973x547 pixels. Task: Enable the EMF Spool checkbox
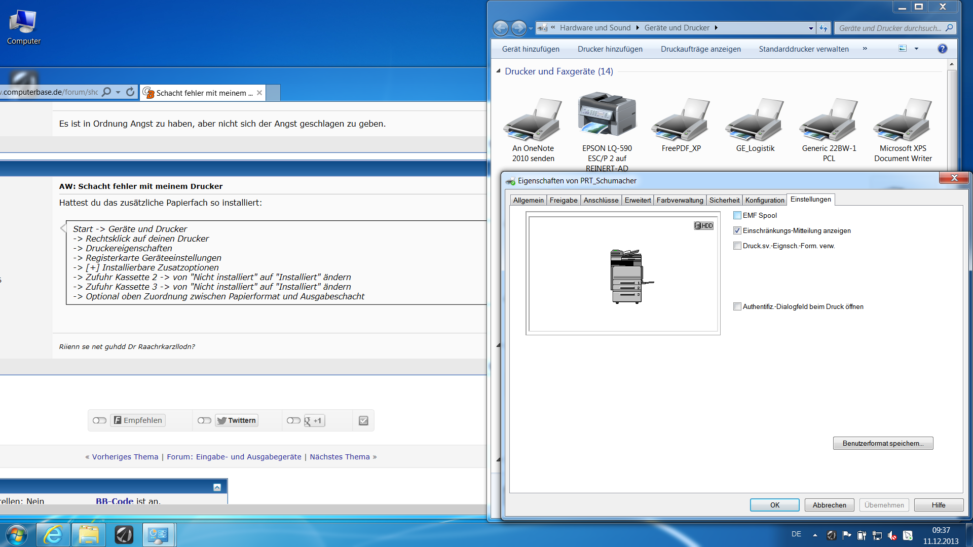pos(737,216)
